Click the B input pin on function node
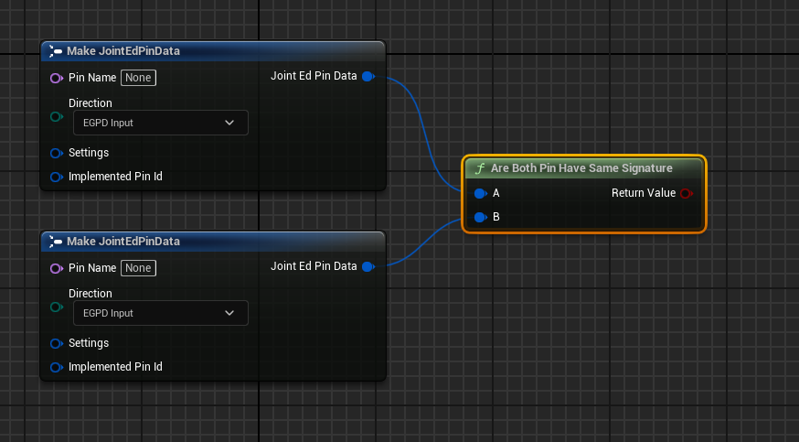 tap(480, 218)
